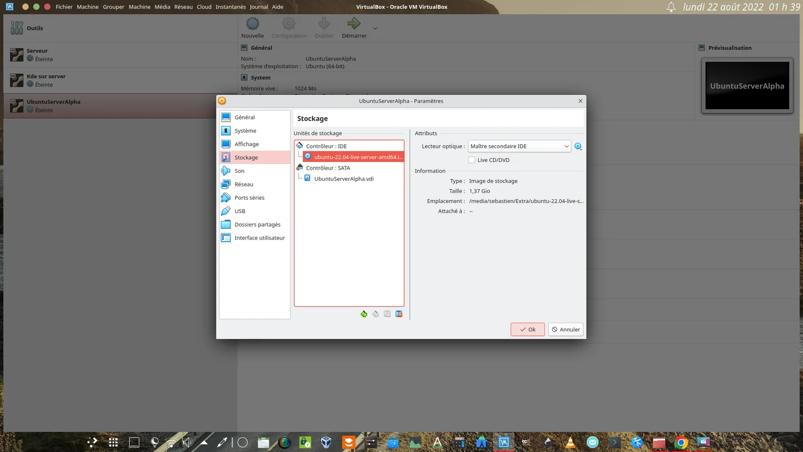Image resolution: width=803 pixels, height=452 pixels.
Task: Open the Système settings category
Action: (x=255, y=131)
